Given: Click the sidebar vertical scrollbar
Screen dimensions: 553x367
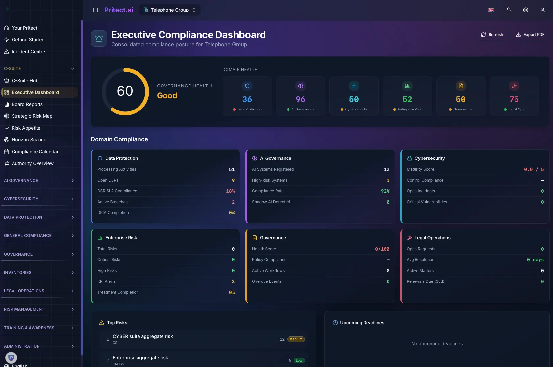Looking at the screenshot, I should (81, 187).
